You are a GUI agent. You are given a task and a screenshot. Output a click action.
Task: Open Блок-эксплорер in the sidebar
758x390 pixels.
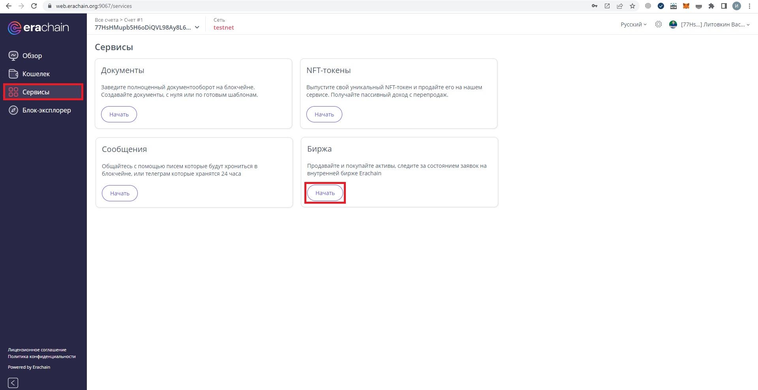46,110
